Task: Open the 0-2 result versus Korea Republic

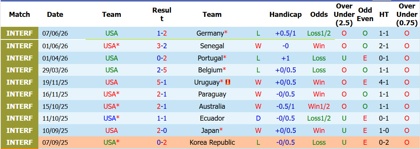Action: (x=162, y=142)
